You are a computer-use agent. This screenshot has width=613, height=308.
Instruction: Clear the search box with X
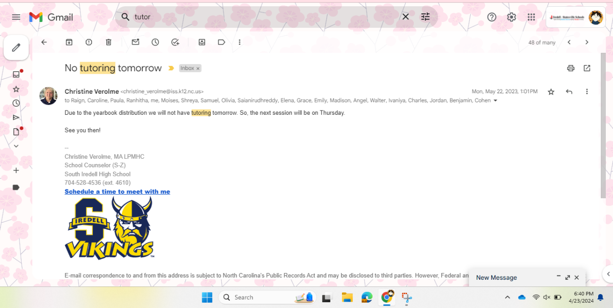pyautogui.click(x=406, y=17)
